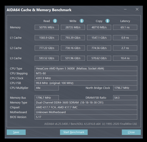
Task: Select the CPU Clock 4391.9 MHz field
Action: click(86, 78)
